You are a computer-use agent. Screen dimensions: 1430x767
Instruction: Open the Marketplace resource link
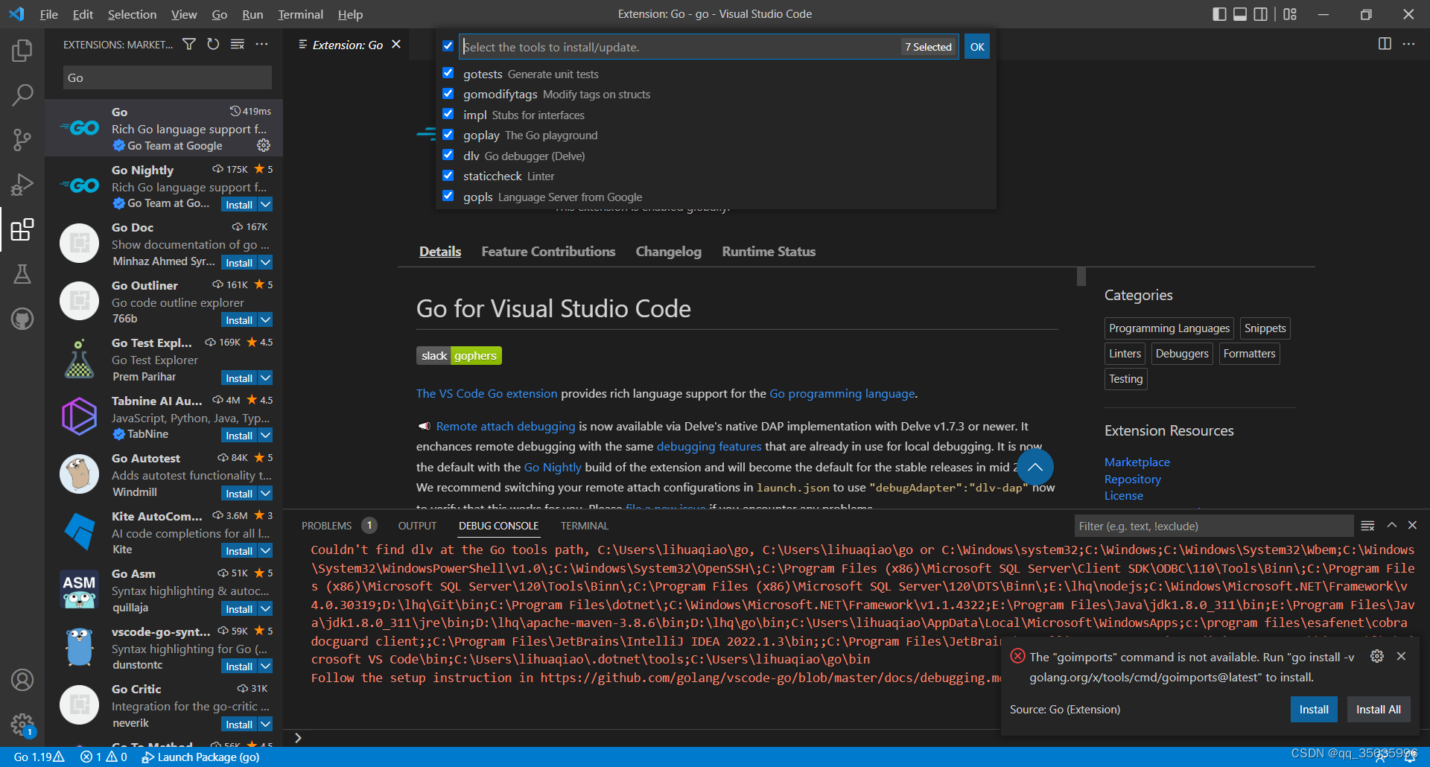pos(1137,462)
